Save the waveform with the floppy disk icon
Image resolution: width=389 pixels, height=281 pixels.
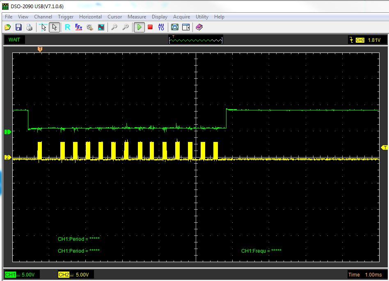[x=18, y=27]
